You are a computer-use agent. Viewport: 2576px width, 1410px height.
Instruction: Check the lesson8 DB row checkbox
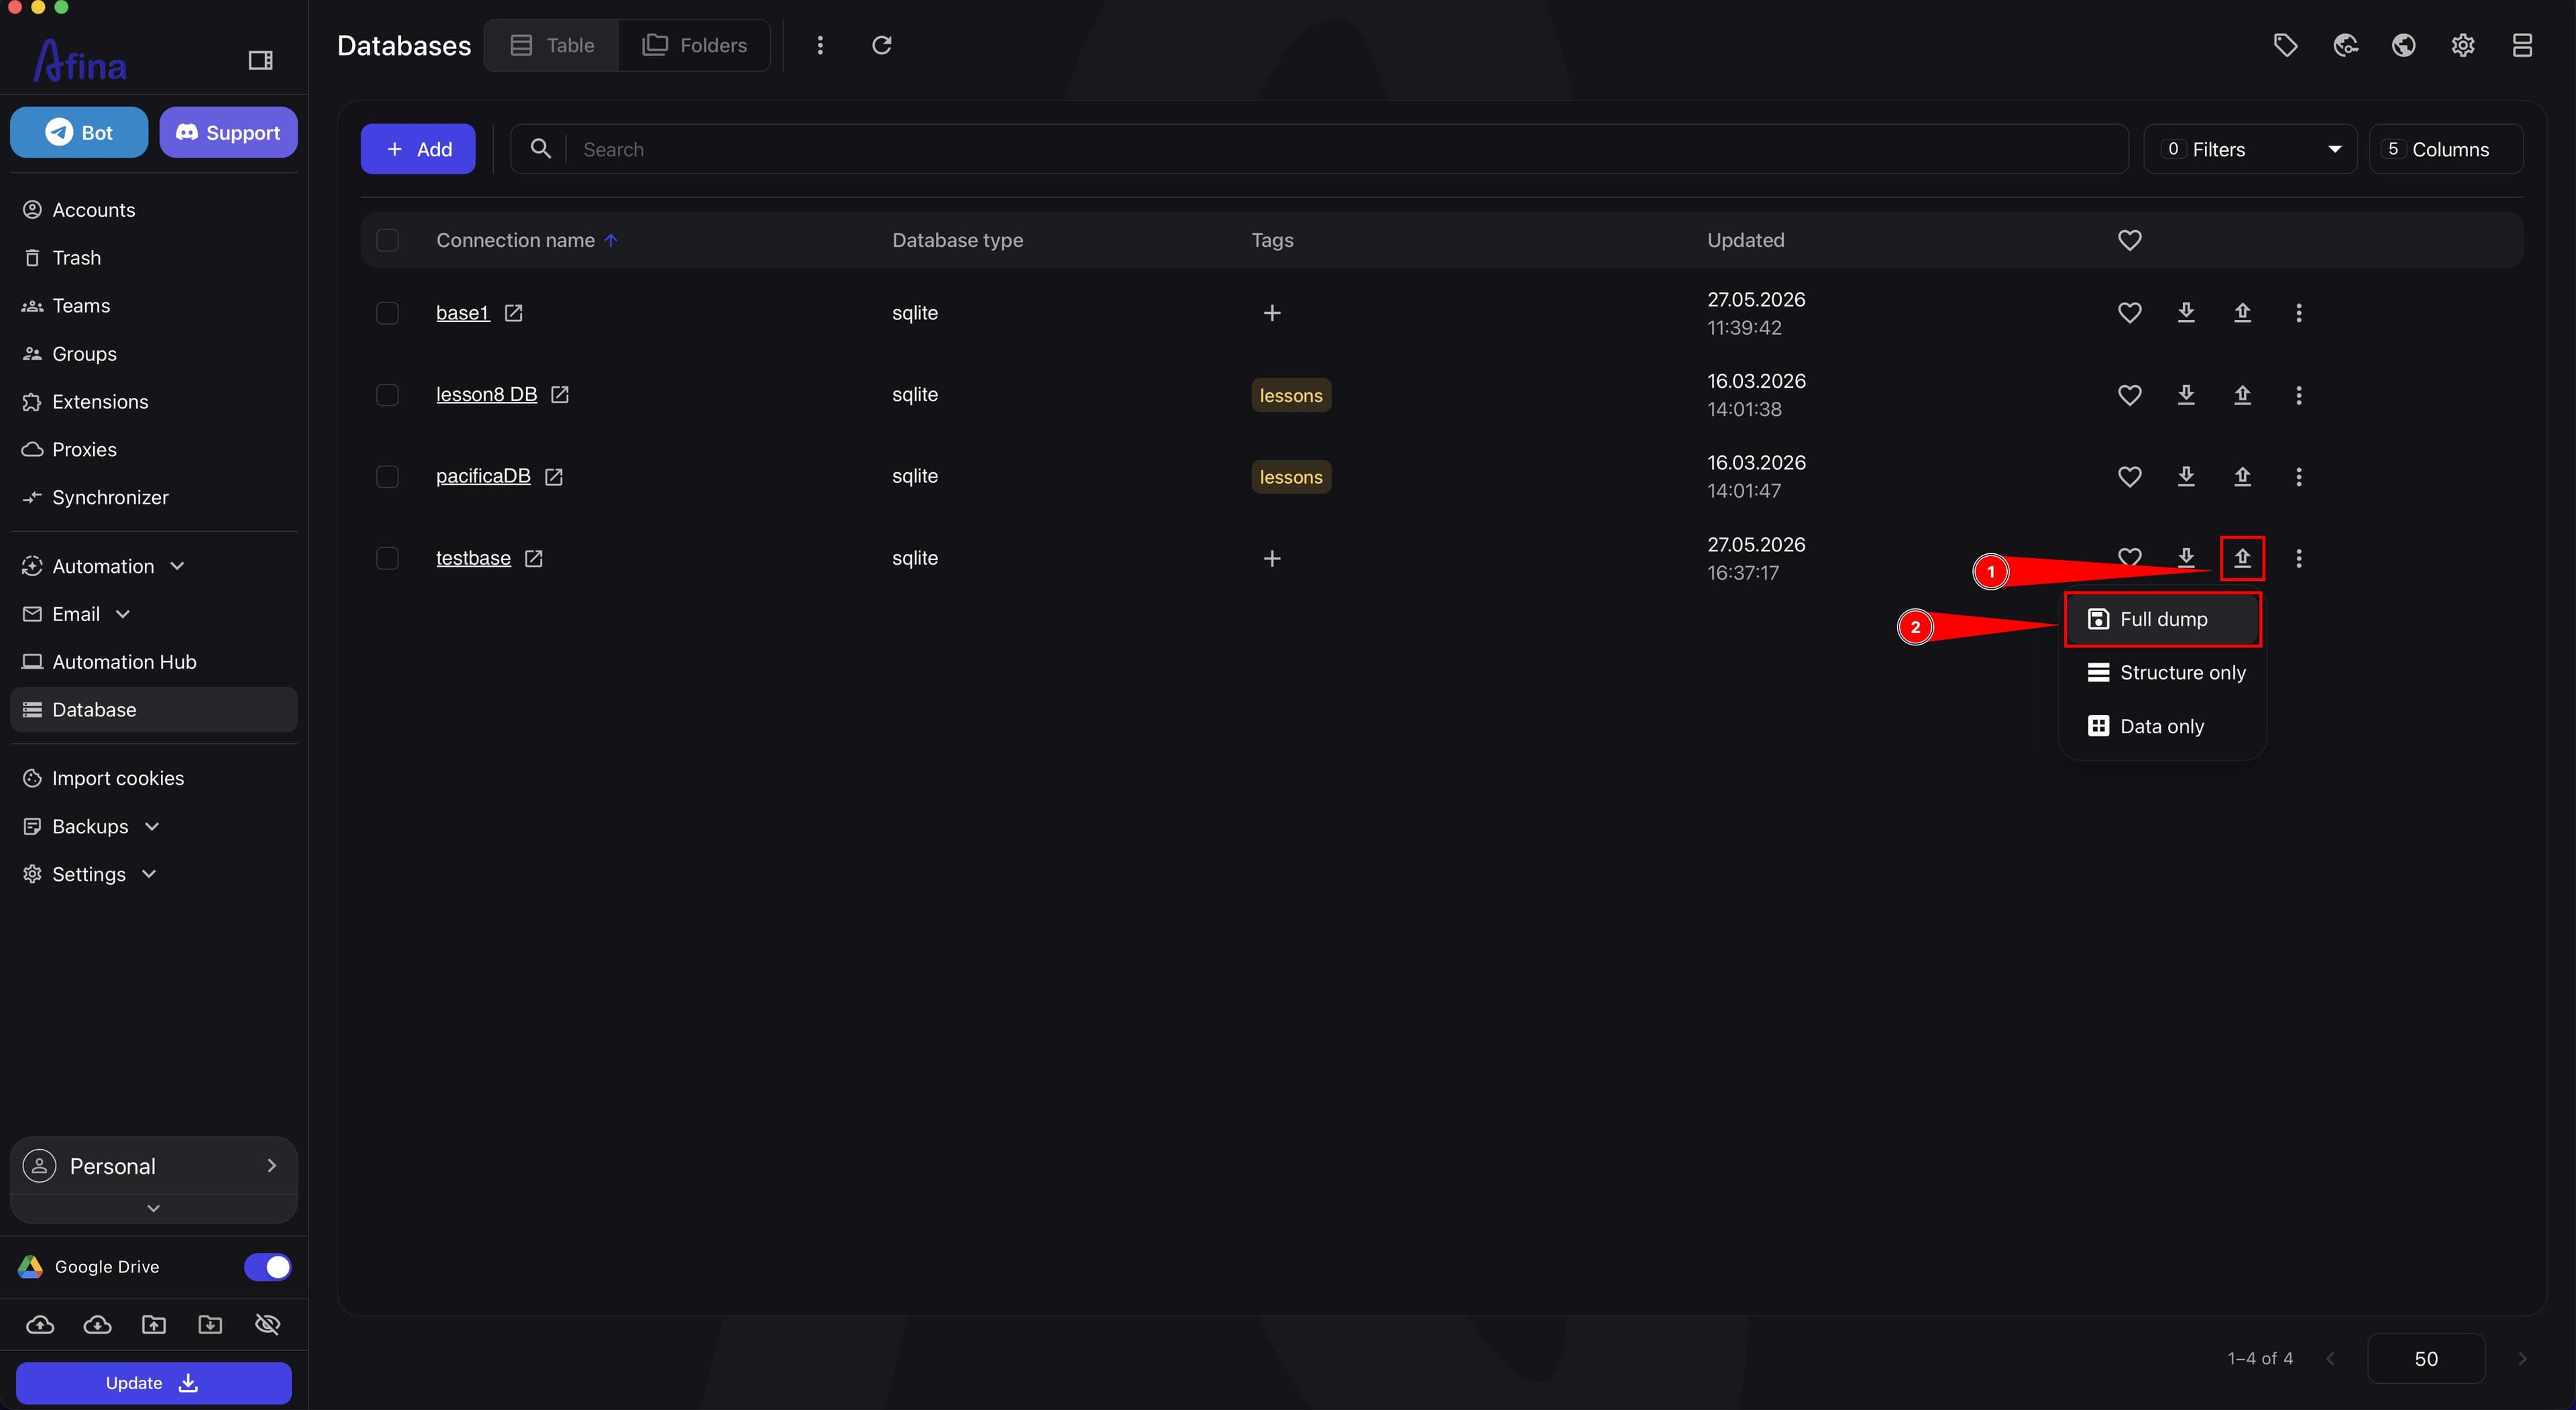click(387, 395)
